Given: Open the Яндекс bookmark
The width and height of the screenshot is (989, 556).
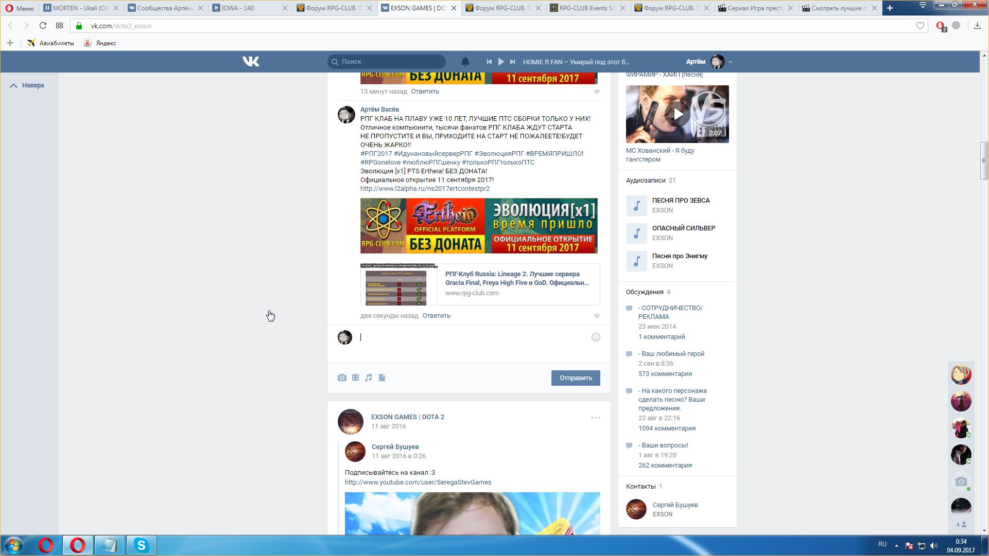Looking at the screenshot, I should coord(100,43).
